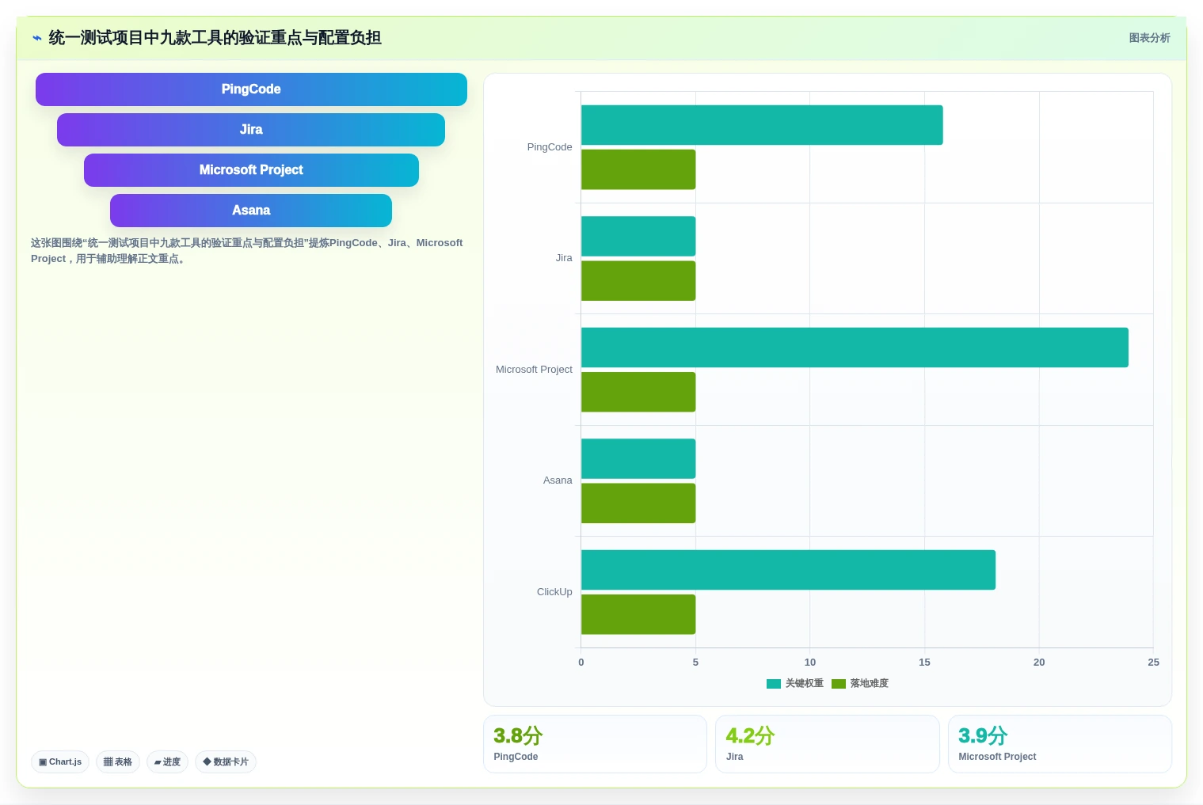Click the description paragraph below the funnel
Image resolution: width=1203 pixels, height=805 pixels.
click(x=247, y=251)
